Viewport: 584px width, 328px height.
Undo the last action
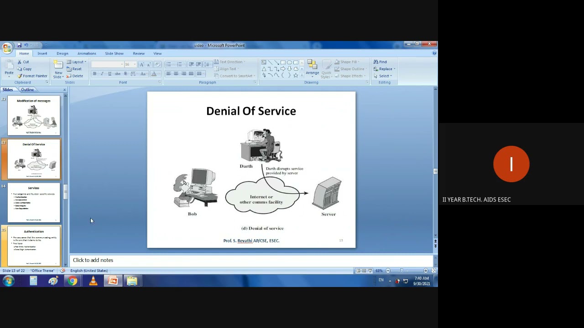click(x=26, y=45)
